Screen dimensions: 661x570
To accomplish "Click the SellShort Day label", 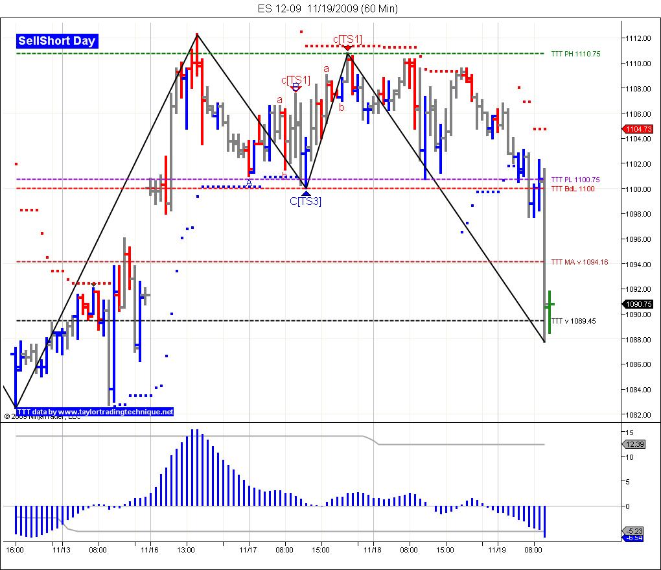I will click(x=57, y=41).
